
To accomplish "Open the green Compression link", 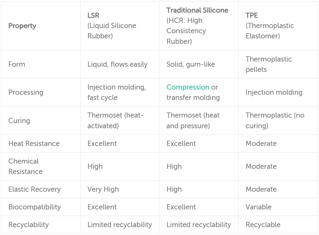I will tap(188, 87).
